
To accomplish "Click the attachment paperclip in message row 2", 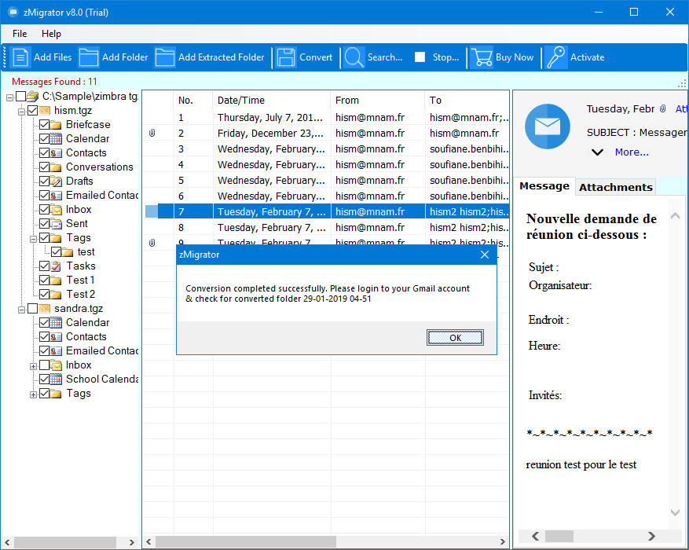I will tap(152, 133).
